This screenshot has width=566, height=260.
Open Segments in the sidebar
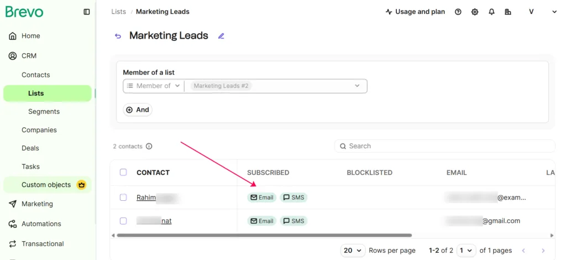(x=44, y=112)
